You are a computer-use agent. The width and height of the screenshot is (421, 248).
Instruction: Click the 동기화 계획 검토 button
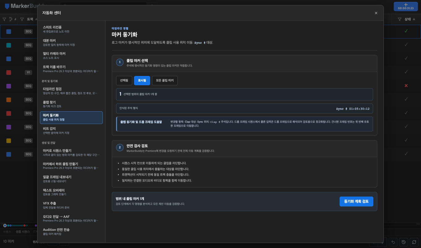point(356,201)
